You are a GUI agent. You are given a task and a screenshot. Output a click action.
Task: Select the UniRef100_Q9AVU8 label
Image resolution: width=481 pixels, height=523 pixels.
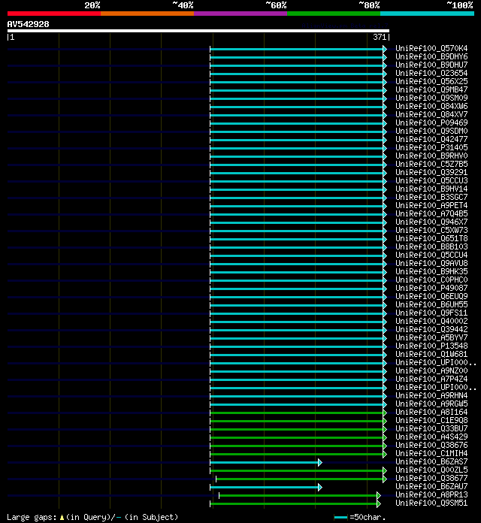(x=431, y=263)
